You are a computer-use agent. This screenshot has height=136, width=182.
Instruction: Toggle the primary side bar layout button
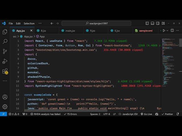[147, 24]
